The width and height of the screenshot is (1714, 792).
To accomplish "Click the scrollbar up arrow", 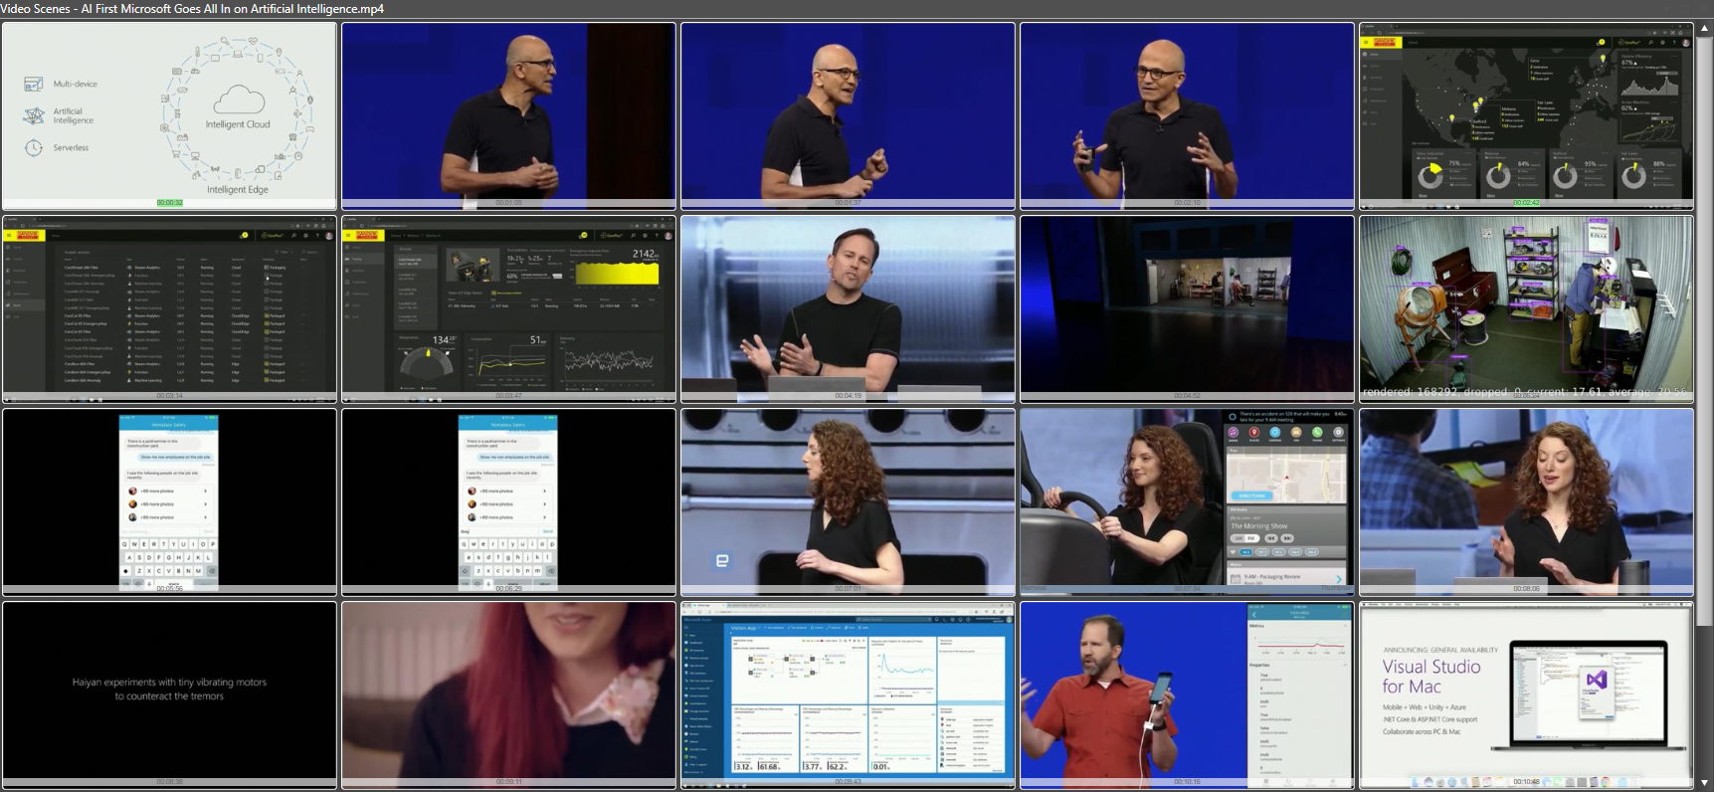I will [1705, 29].
